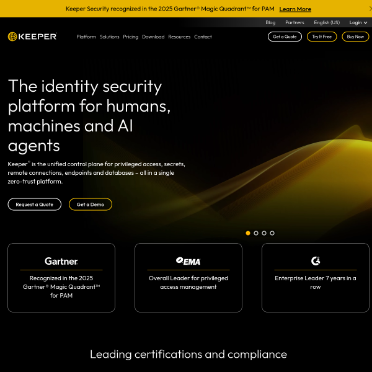Open the English (US) language selector

[327, 22]
